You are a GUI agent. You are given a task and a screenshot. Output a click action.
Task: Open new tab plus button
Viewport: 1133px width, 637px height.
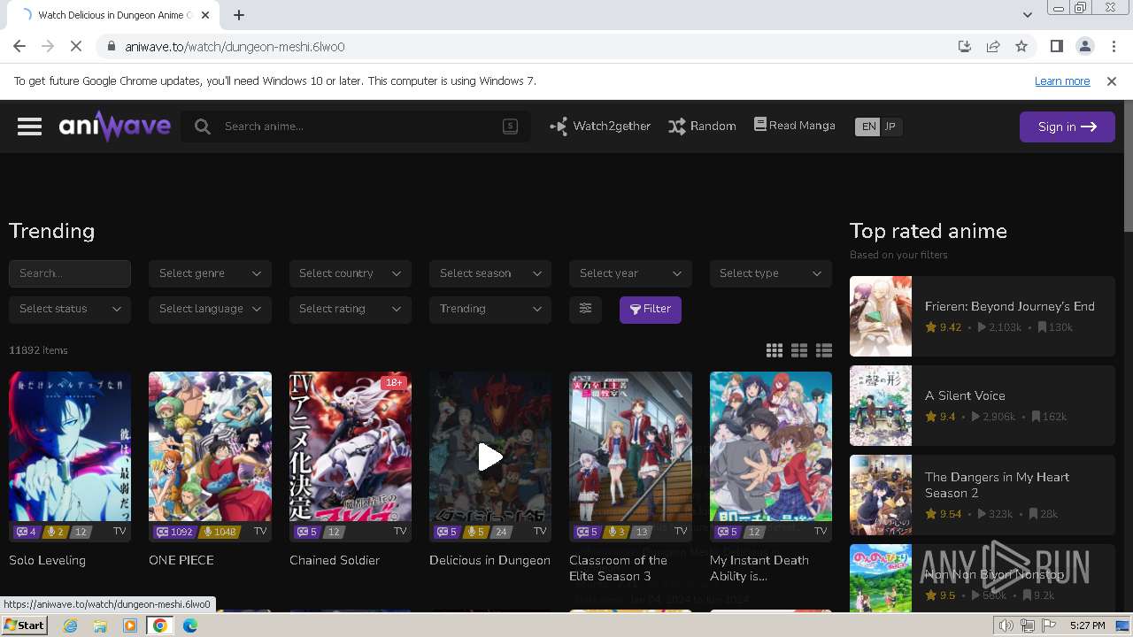pyautogui.click(x=239, y=15)
